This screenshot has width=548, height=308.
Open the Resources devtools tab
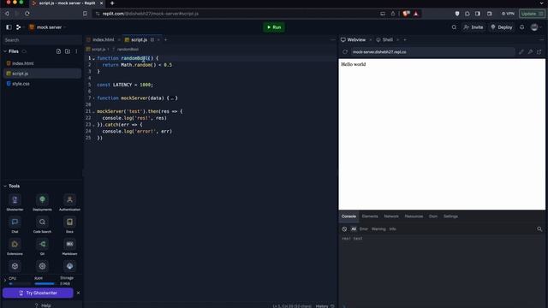[414, 216]
